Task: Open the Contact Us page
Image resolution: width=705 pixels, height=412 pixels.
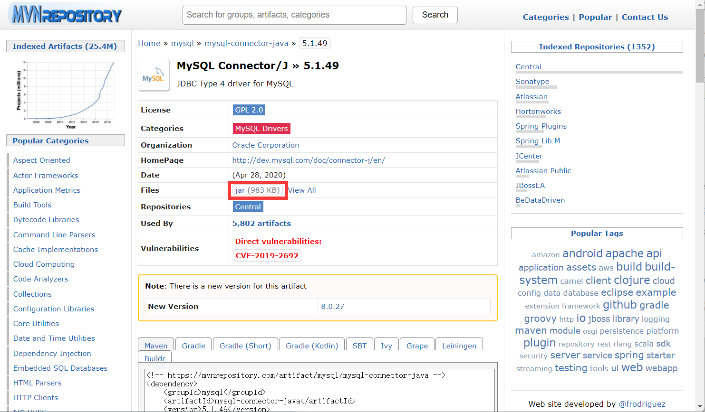Action: pyautogui.click(x=645, y=17)
